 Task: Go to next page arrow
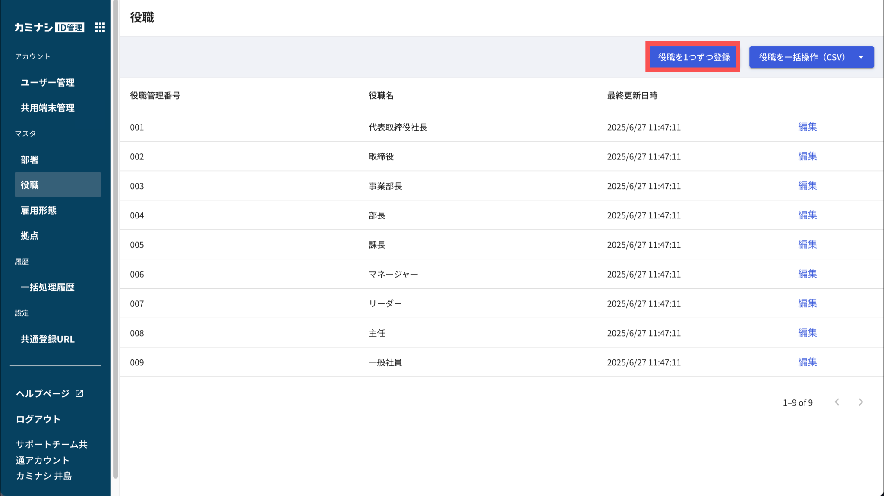pos(861,402)
